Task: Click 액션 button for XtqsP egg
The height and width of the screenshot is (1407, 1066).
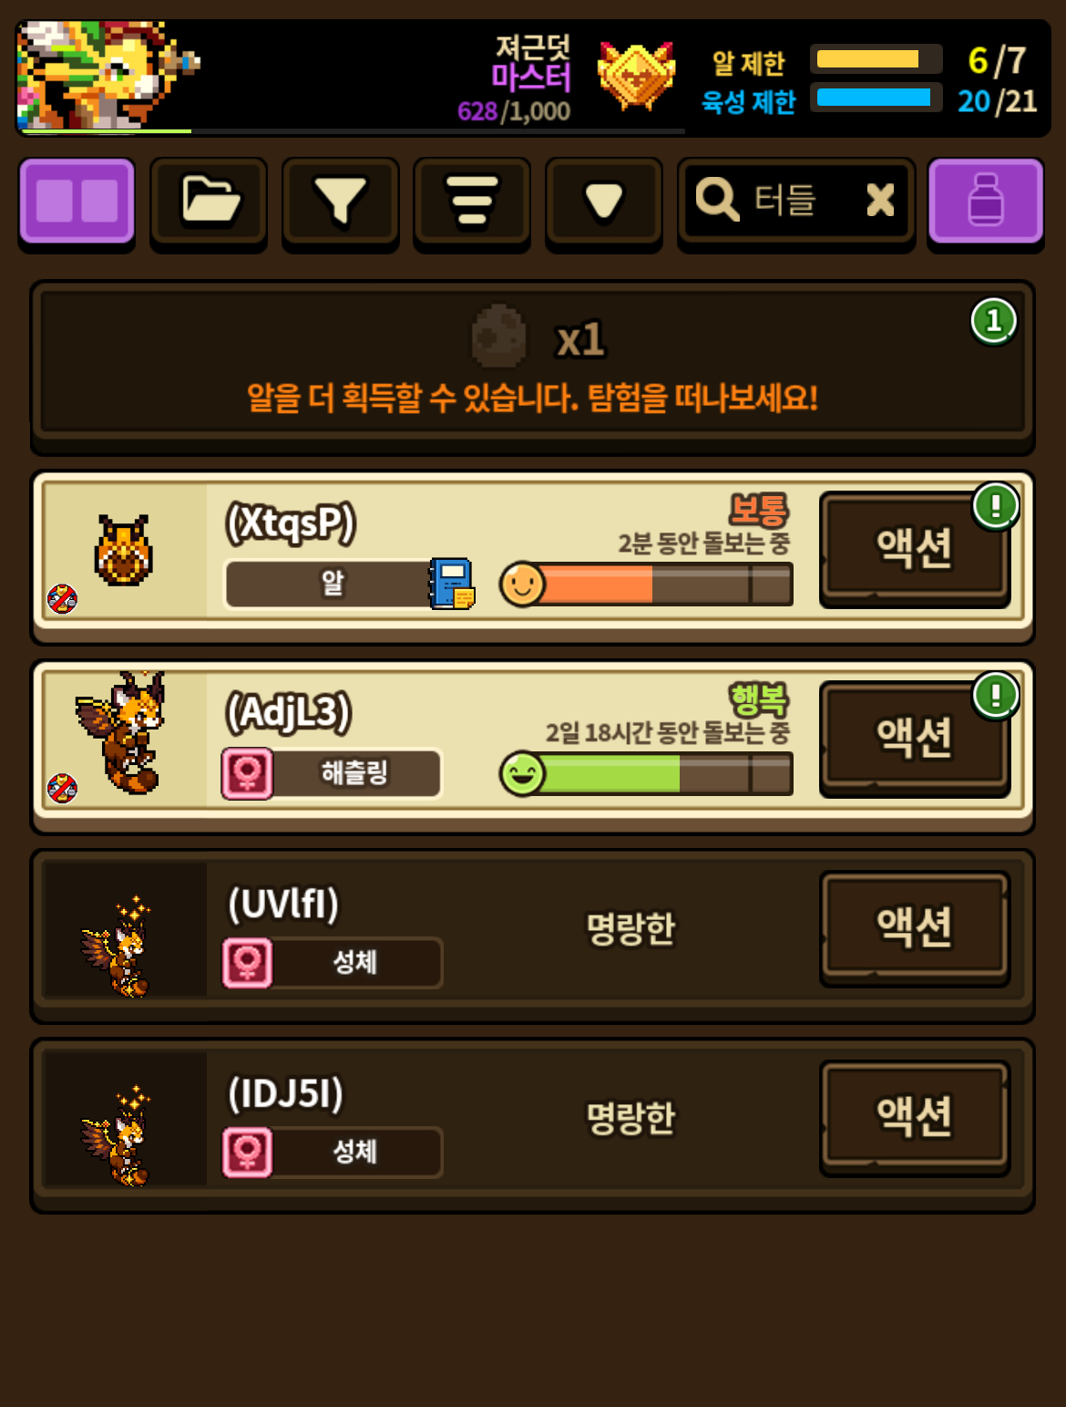Action: click(915, 548)
